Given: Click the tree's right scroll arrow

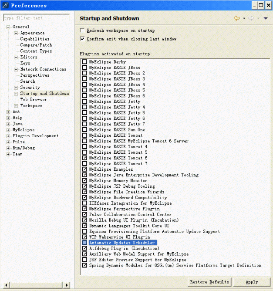Looking at the screenshot, I should tap(67, 285).
